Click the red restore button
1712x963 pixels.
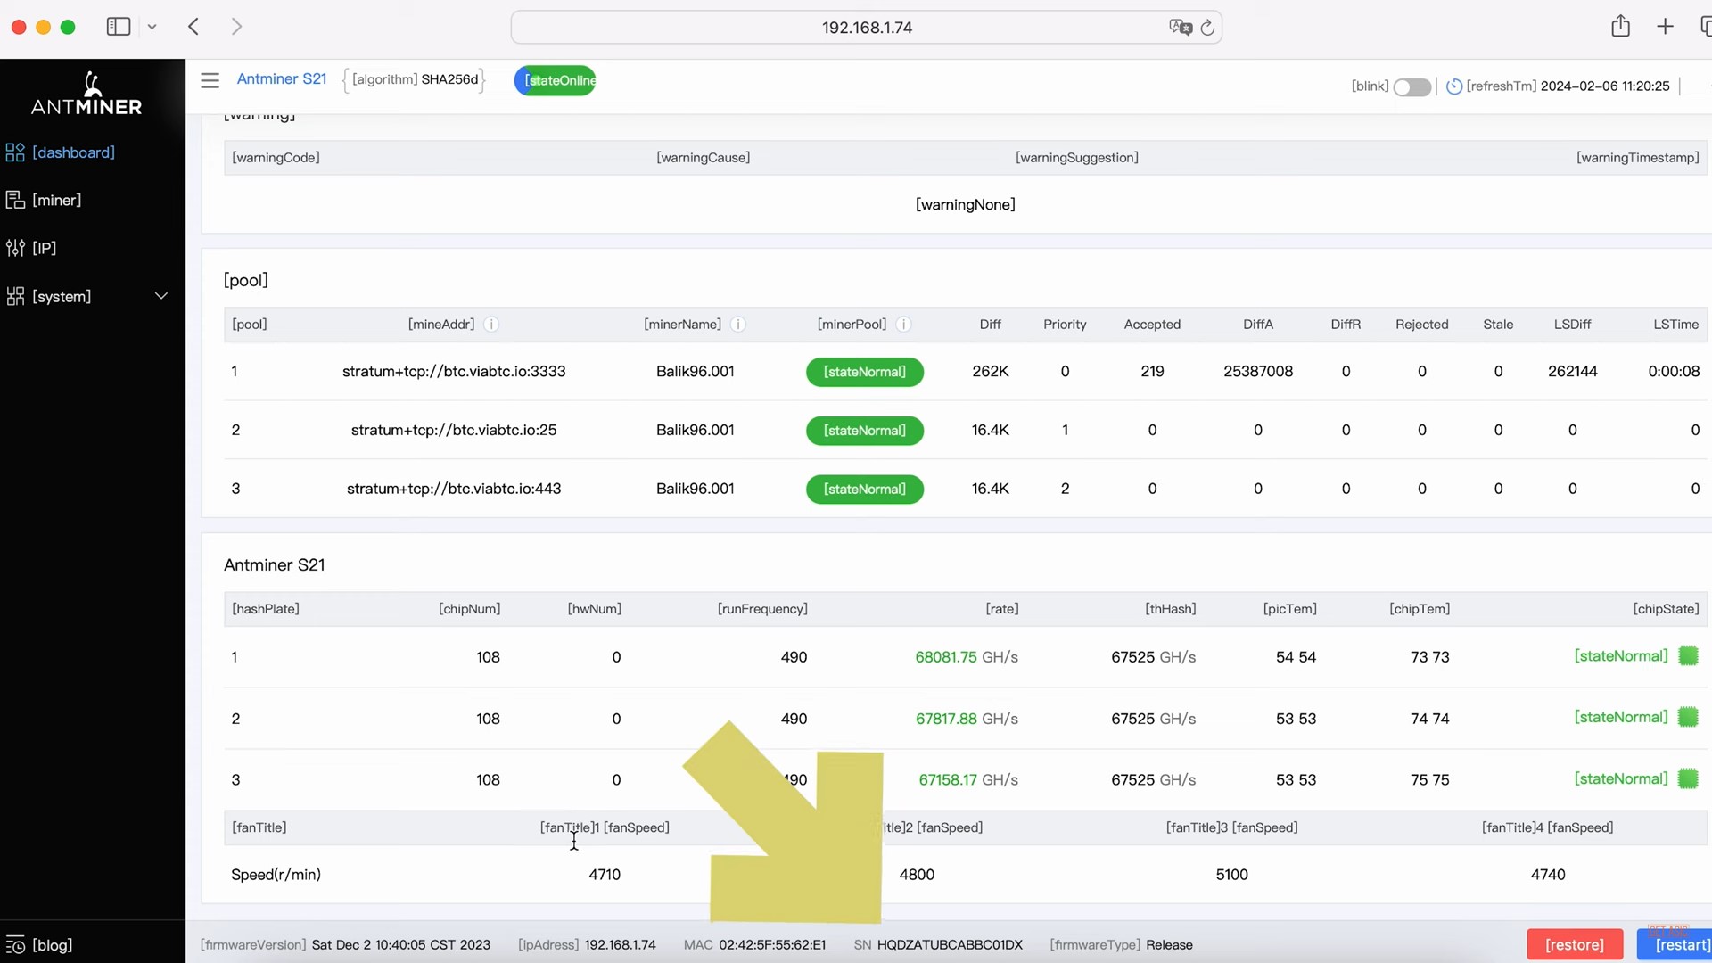tap(1575, 945)
